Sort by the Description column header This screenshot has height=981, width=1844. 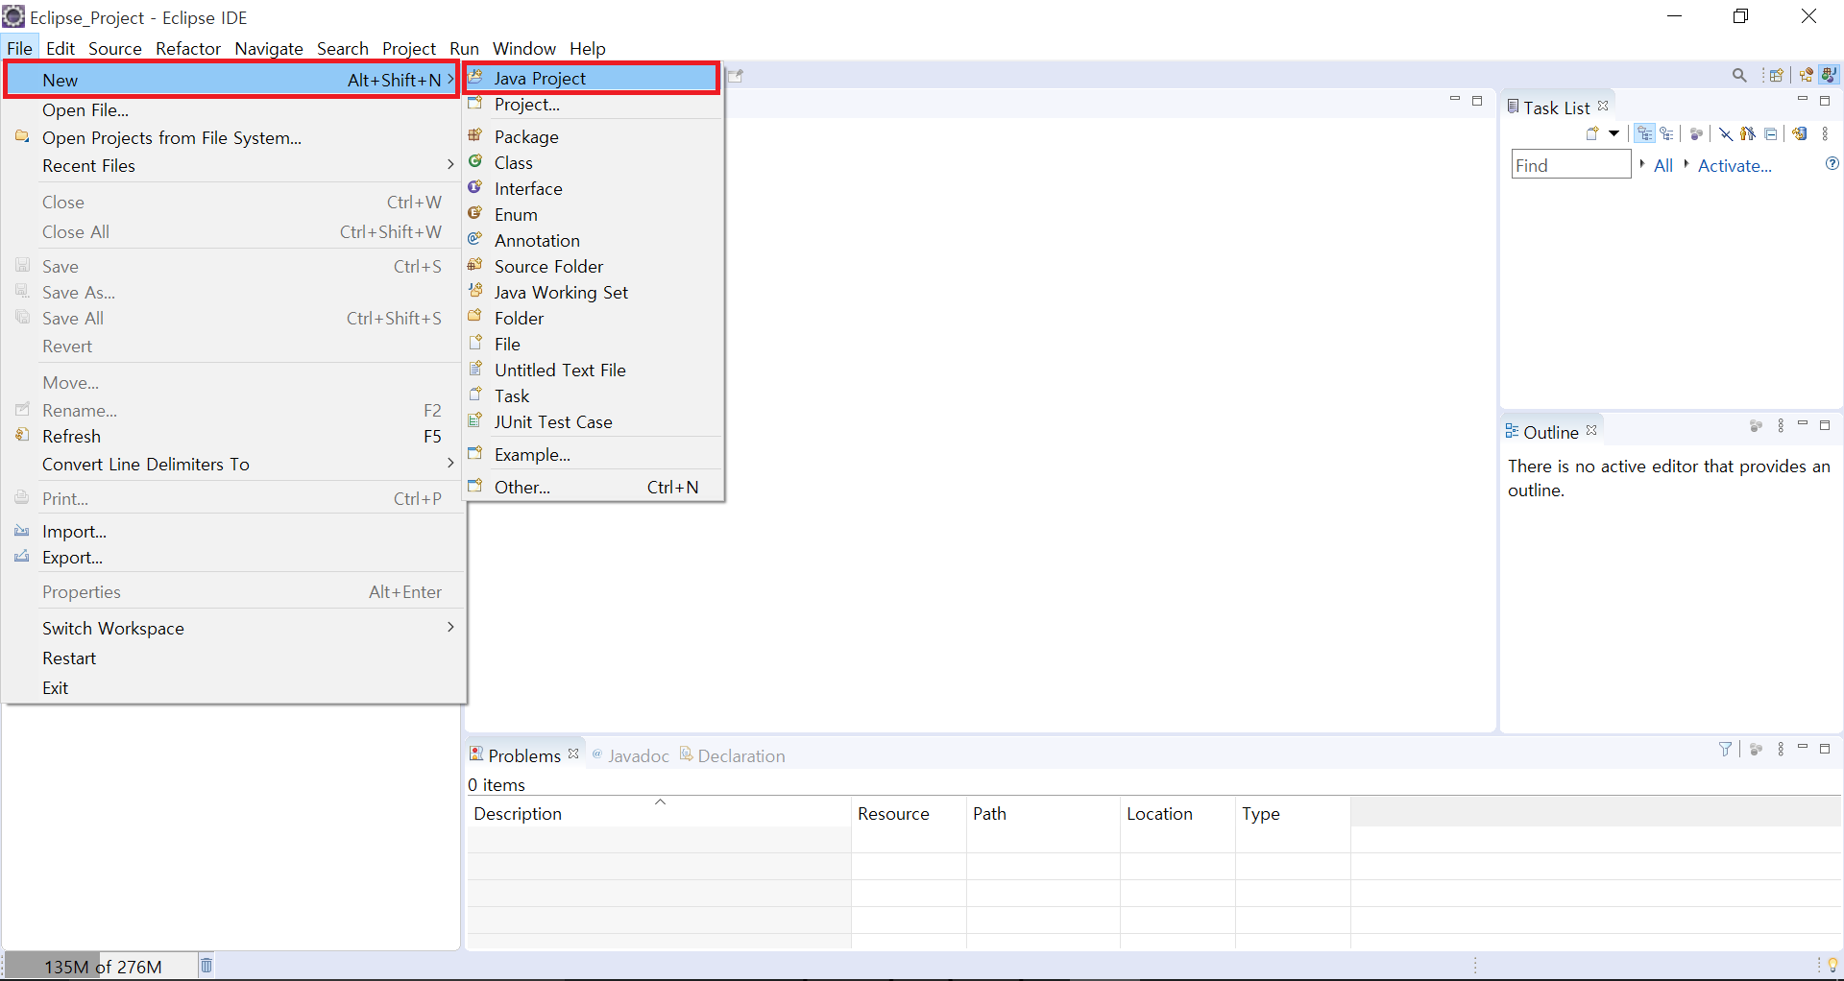point(659,813)
